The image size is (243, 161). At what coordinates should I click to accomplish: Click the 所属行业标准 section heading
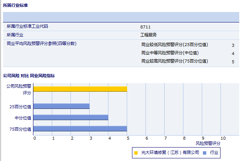pyautogui.click(x=15, y=5)
